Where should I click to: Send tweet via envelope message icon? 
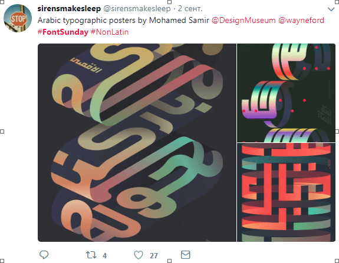click(186, 255)
